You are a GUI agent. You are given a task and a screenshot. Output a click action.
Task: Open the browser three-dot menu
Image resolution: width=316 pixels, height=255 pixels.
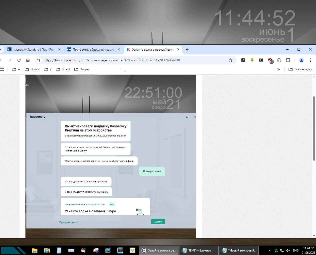[311, 60]
